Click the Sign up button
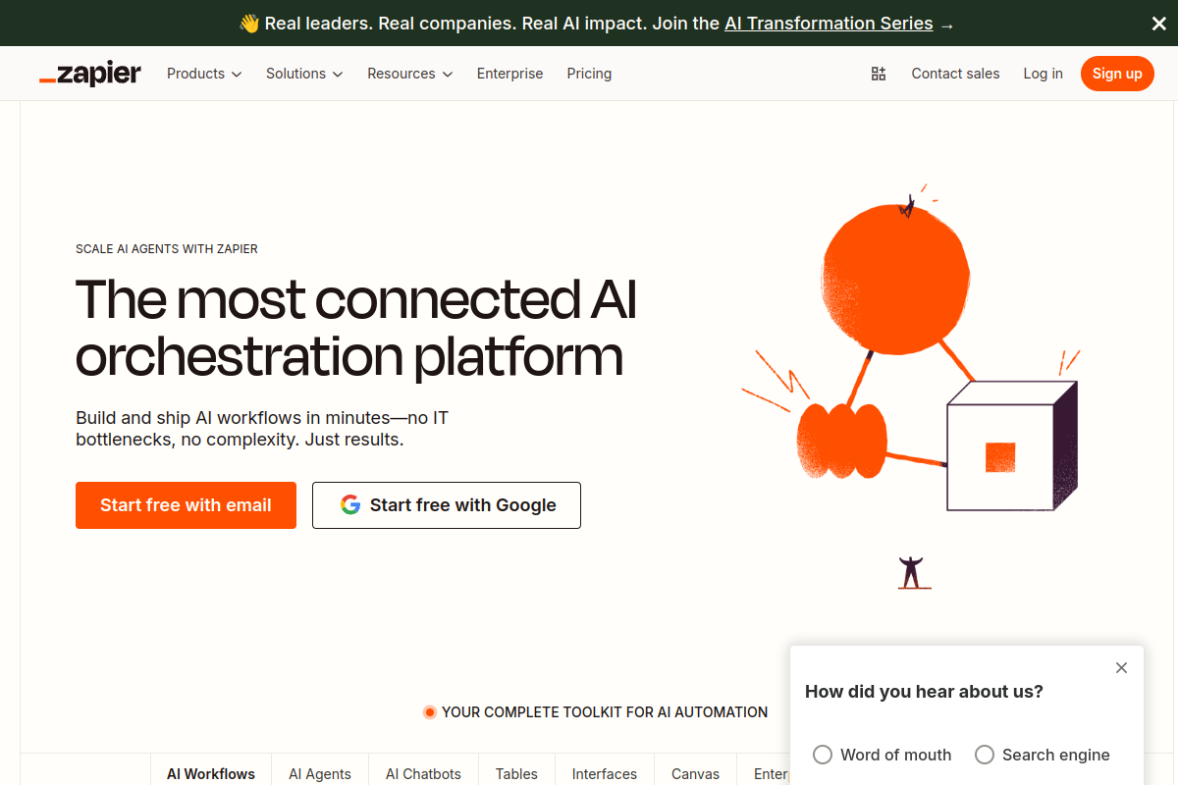The width and height of the screenshot is (1178, 785). [1117, 73]
